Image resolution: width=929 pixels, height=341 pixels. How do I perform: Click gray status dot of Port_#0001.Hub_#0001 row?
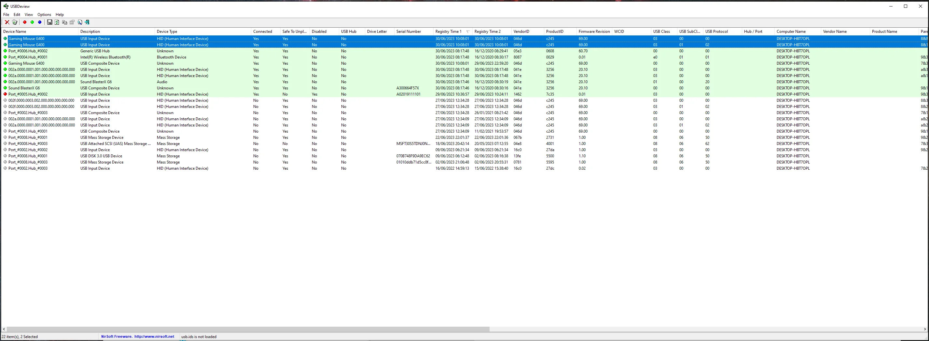[x=6, y=131]
